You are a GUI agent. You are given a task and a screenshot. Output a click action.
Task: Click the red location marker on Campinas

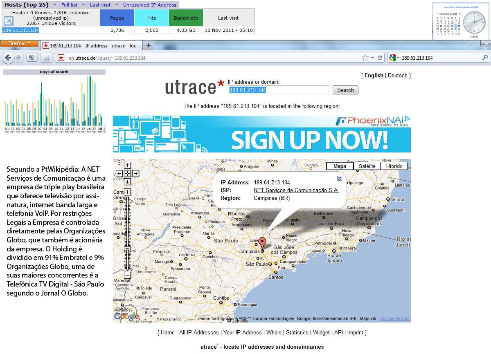pyautogui.click(x=263, y=243)
